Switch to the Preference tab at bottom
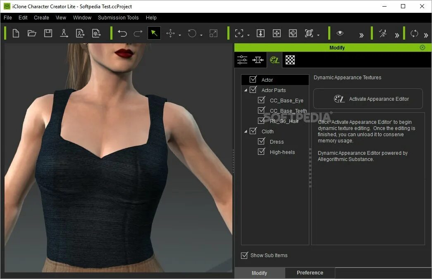432x279 pixels. [x=310, y=273]
